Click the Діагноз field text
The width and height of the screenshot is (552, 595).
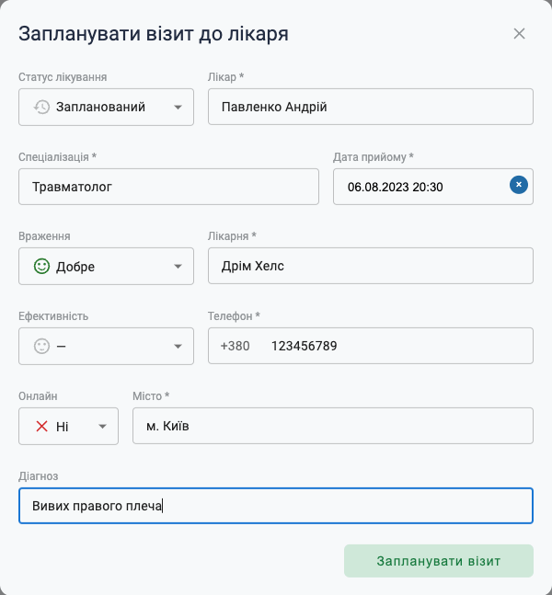pos(97,506)
